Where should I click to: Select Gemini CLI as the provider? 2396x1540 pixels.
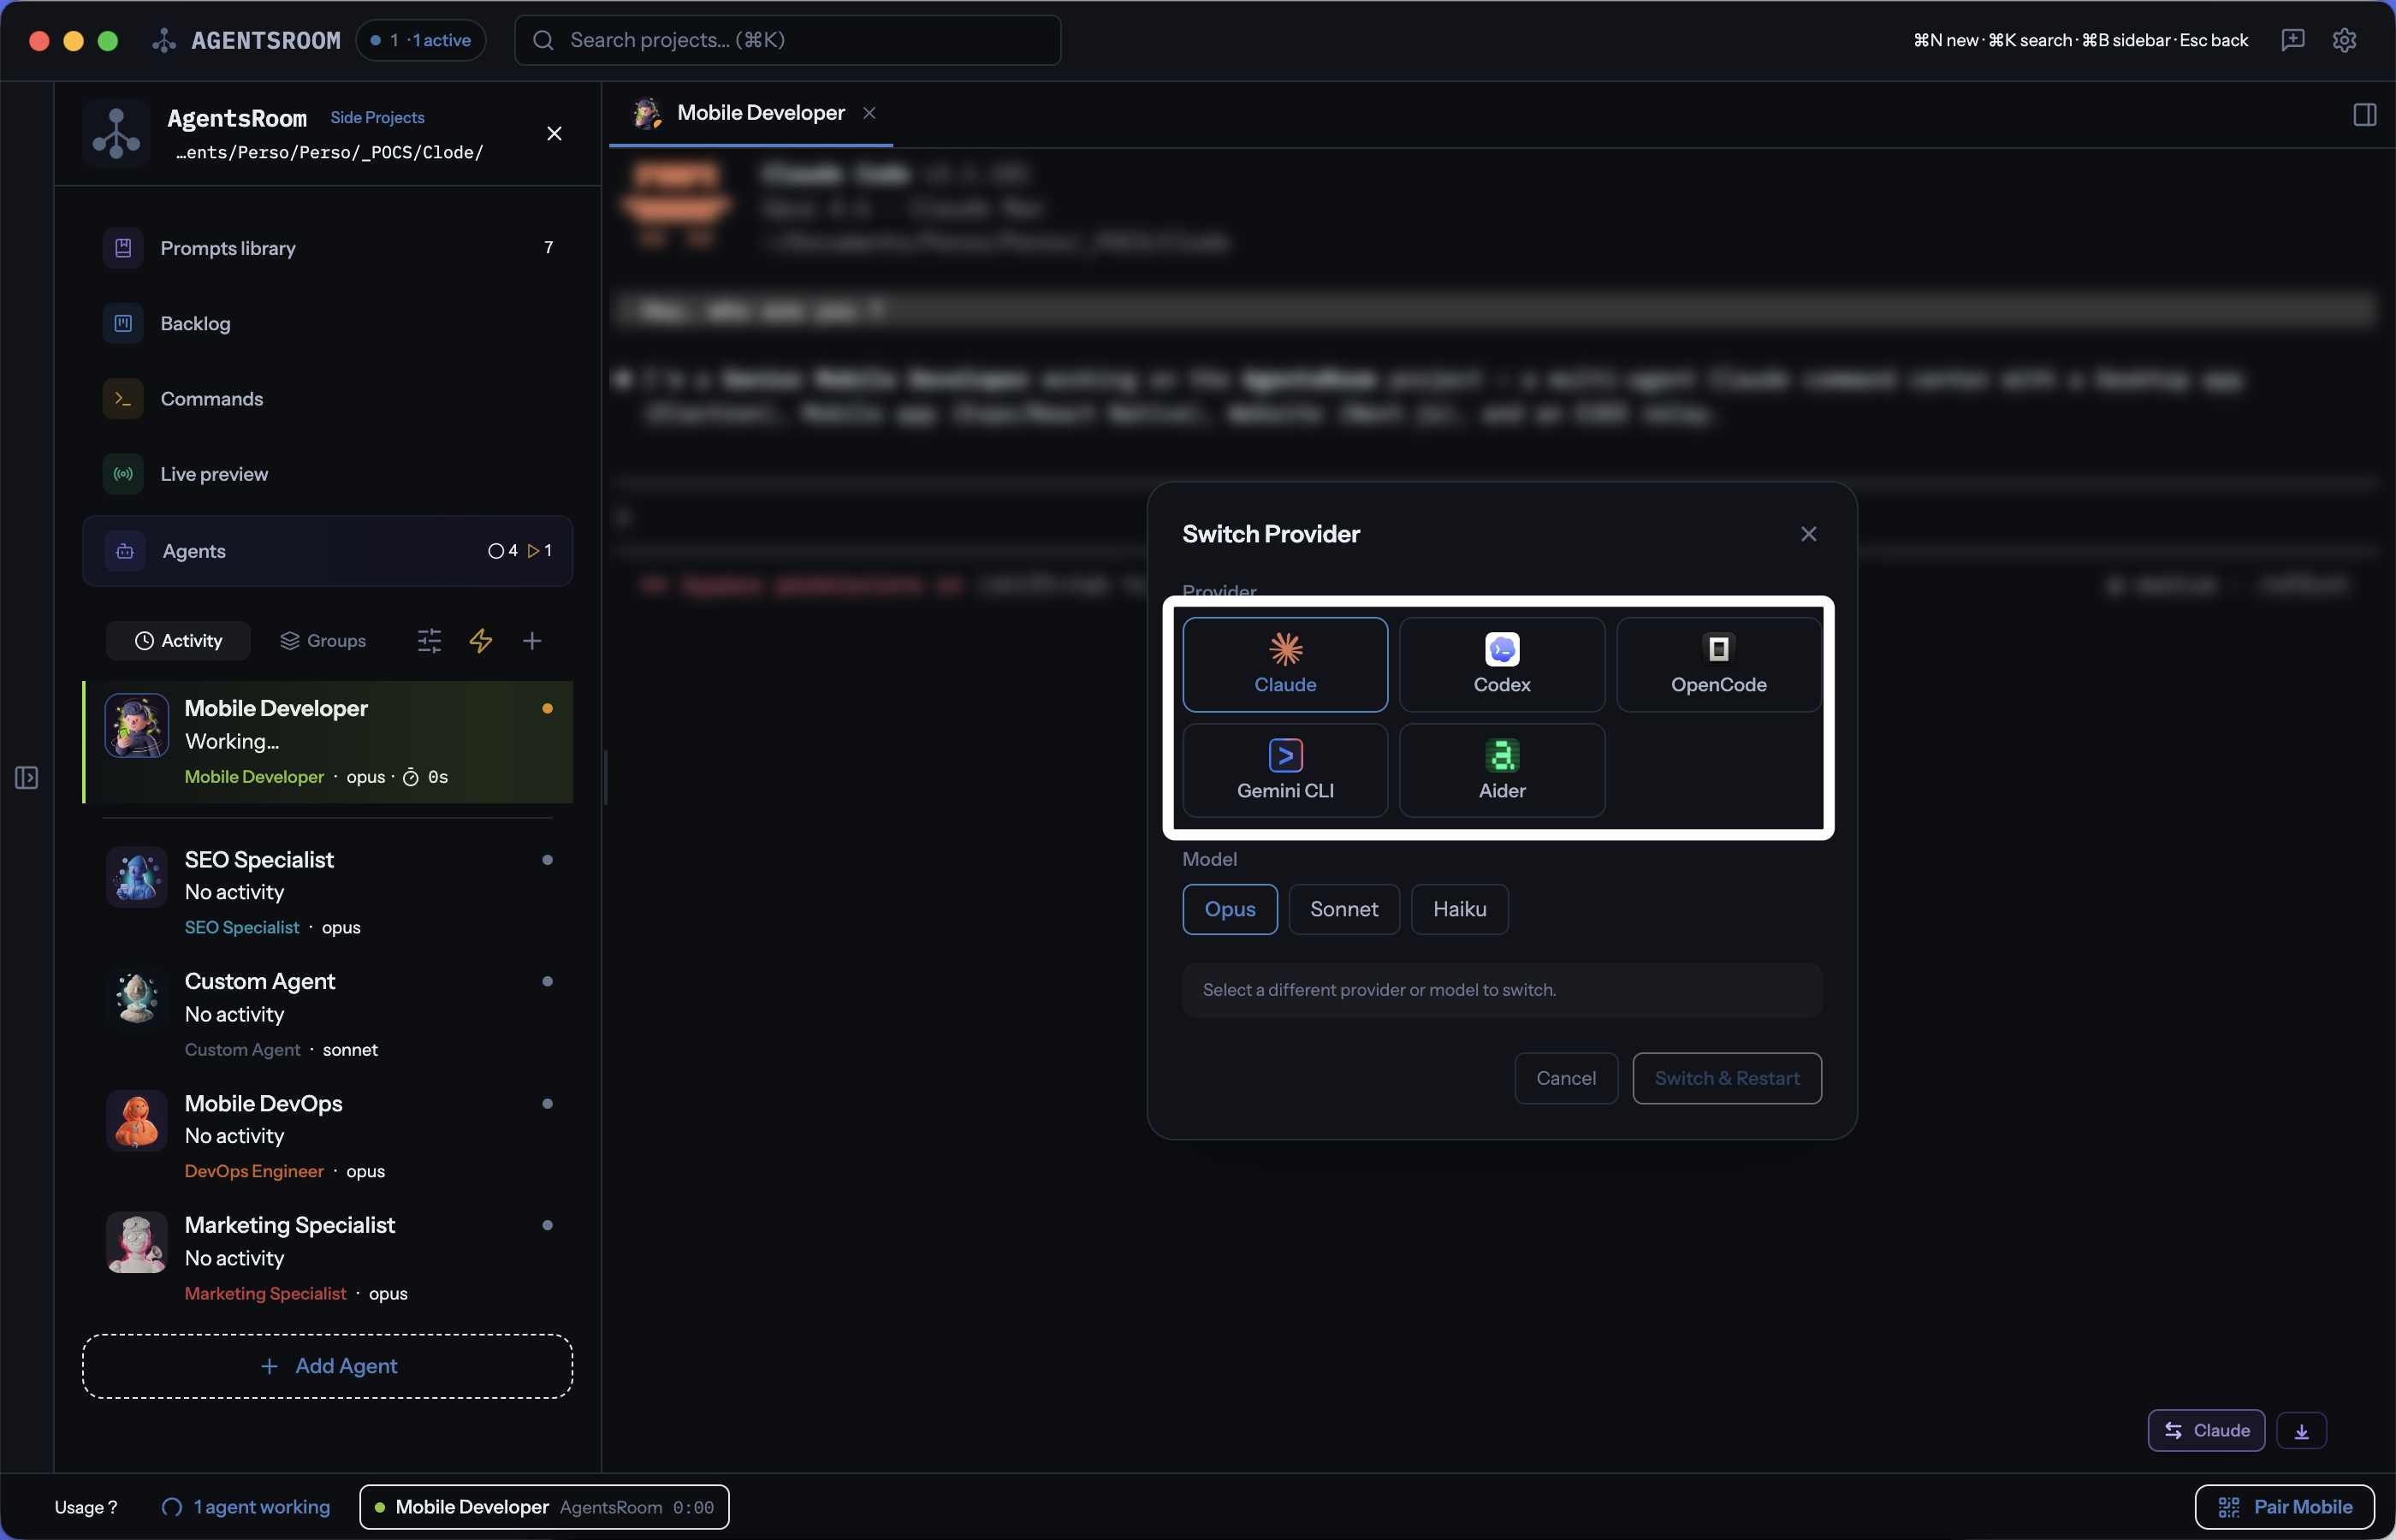pyautogui.click(x=1284, y=770)
